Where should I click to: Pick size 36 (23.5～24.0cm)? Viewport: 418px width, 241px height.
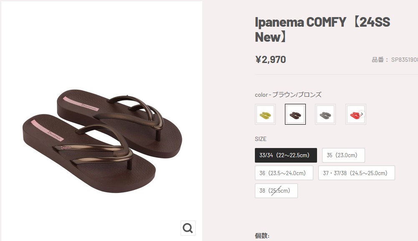pos(284,173)
